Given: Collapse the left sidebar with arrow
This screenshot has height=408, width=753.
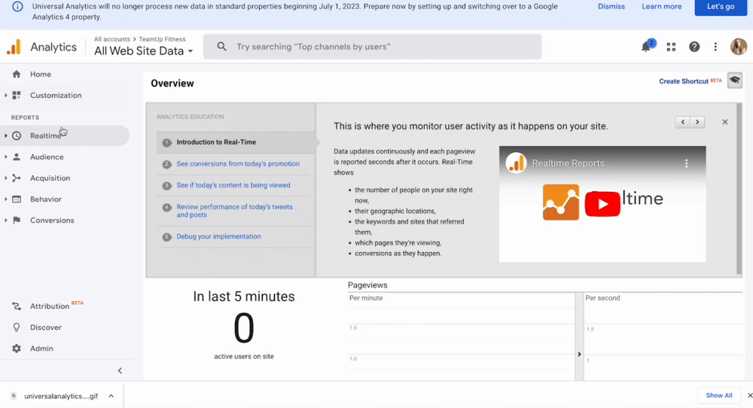Looking at the screenshot, I should coord(120,370).
